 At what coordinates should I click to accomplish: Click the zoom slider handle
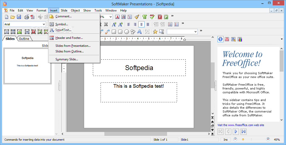(243, 139)
